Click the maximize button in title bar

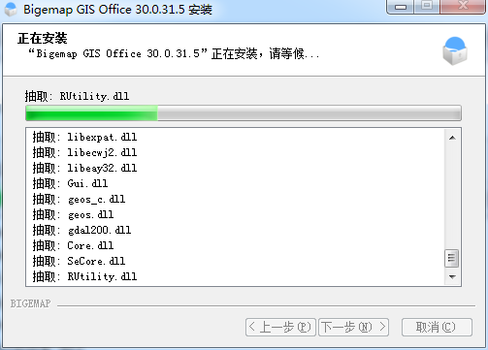coord(427,6)
